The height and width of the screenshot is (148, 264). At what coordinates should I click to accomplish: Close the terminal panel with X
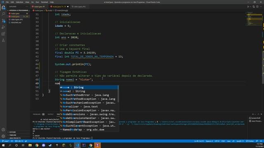(x=261, y=114)
